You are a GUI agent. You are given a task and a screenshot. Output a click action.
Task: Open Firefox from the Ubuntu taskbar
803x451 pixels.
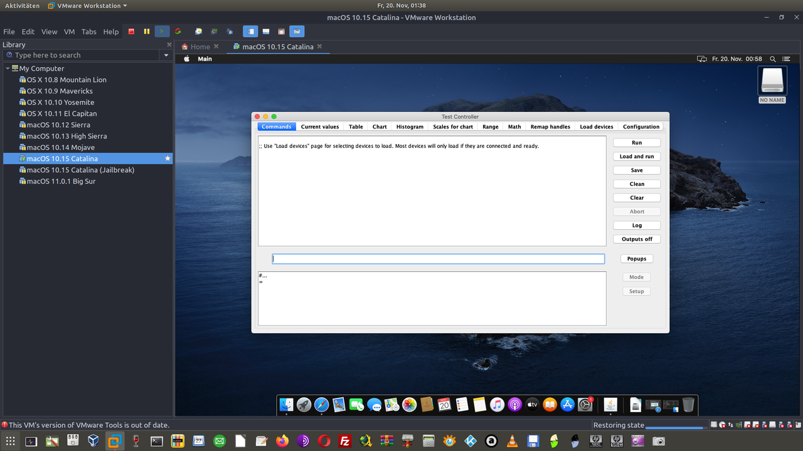pyautogui.click(x=282, y=441)
